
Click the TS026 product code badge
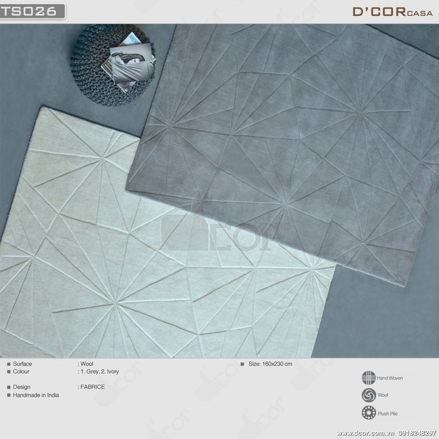tap(32, 11)
